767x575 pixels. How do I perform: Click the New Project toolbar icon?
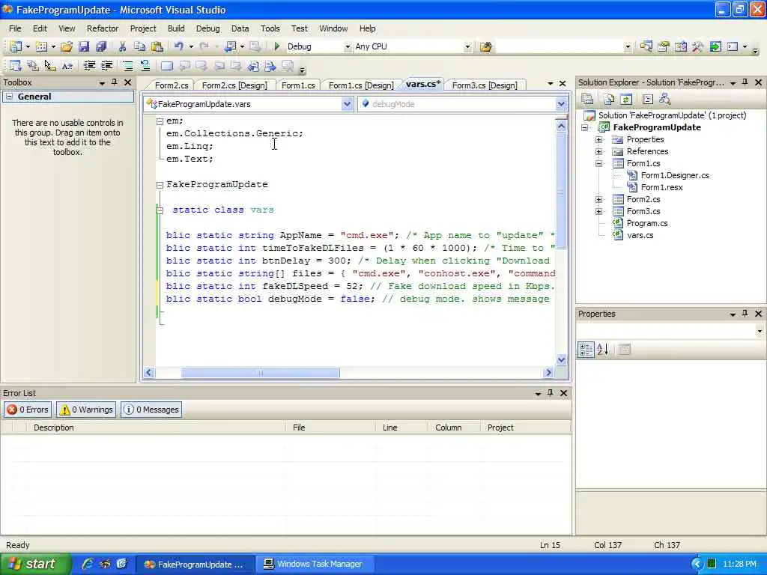pos(16,46)
